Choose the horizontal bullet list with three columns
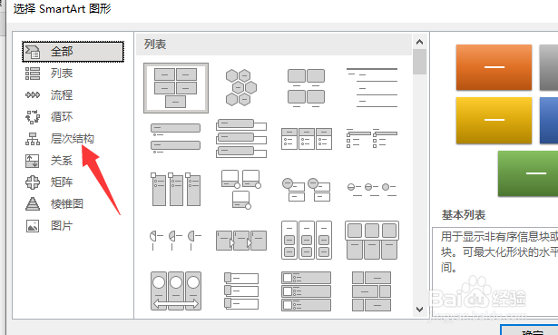558x335 pixels. point(307,139)
